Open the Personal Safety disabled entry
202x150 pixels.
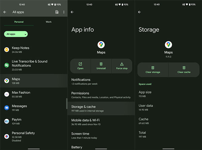pos(34,136)
